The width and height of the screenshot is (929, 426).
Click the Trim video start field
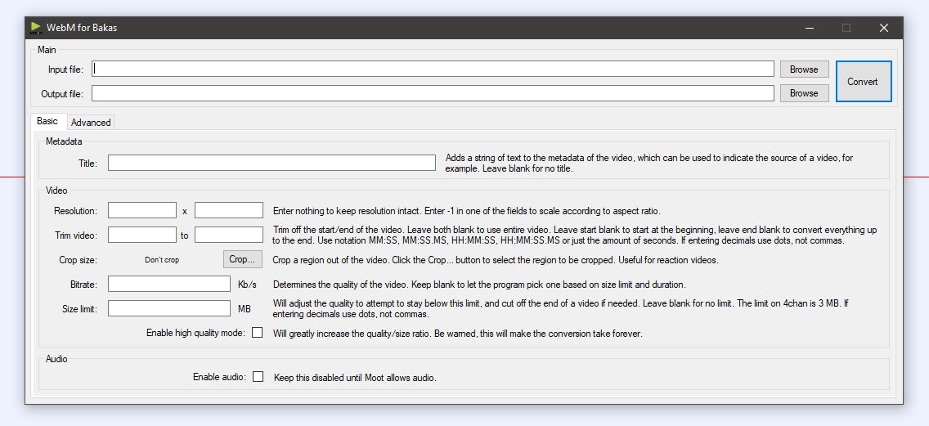click(x=142, y=235)
